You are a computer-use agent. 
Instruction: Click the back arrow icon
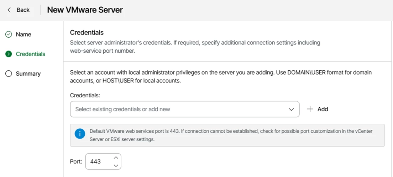point(9,10)
